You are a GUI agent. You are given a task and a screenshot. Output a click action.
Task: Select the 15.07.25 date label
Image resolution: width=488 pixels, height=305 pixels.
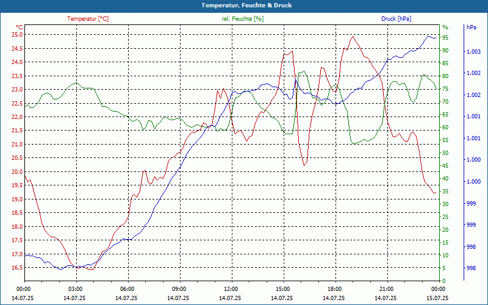pyautogui.click(x=437, y=298)
